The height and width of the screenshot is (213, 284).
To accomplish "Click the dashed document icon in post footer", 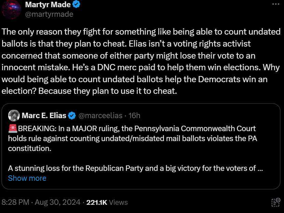I will (x=275, y=202).
